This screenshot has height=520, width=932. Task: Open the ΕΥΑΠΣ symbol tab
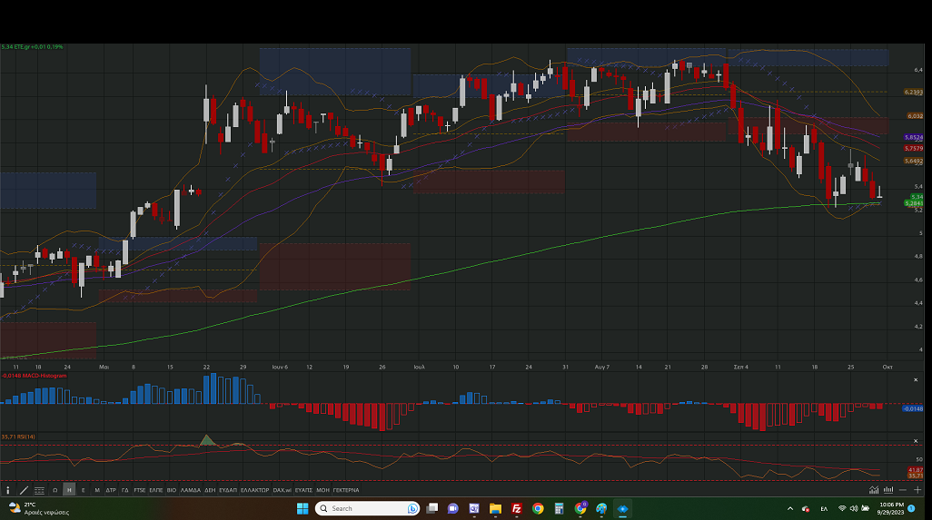303,490
